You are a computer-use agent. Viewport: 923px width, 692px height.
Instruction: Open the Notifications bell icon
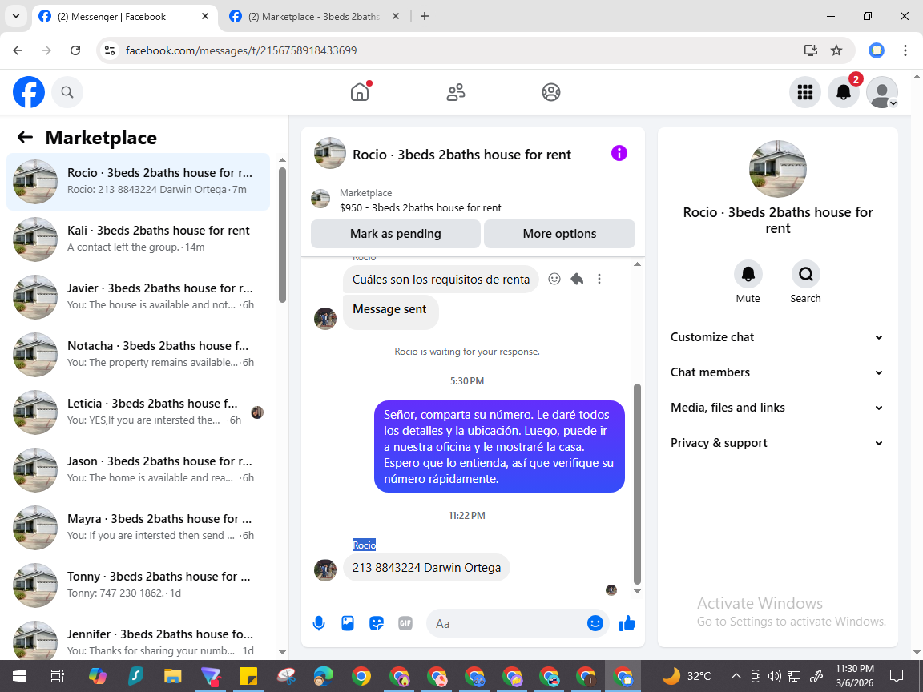[844, 92]
